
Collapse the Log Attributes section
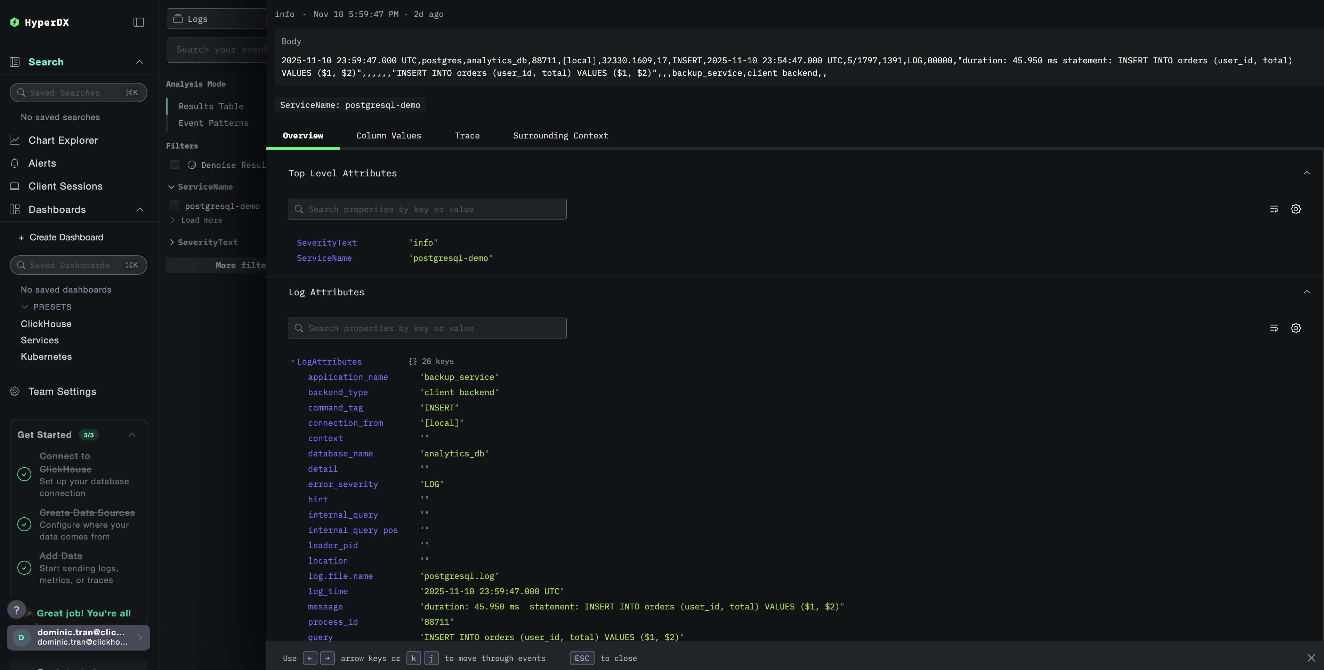tap(1307, 292)
